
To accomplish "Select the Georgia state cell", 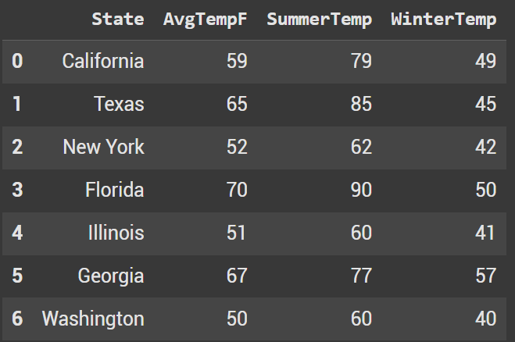I will click(110, 276).
